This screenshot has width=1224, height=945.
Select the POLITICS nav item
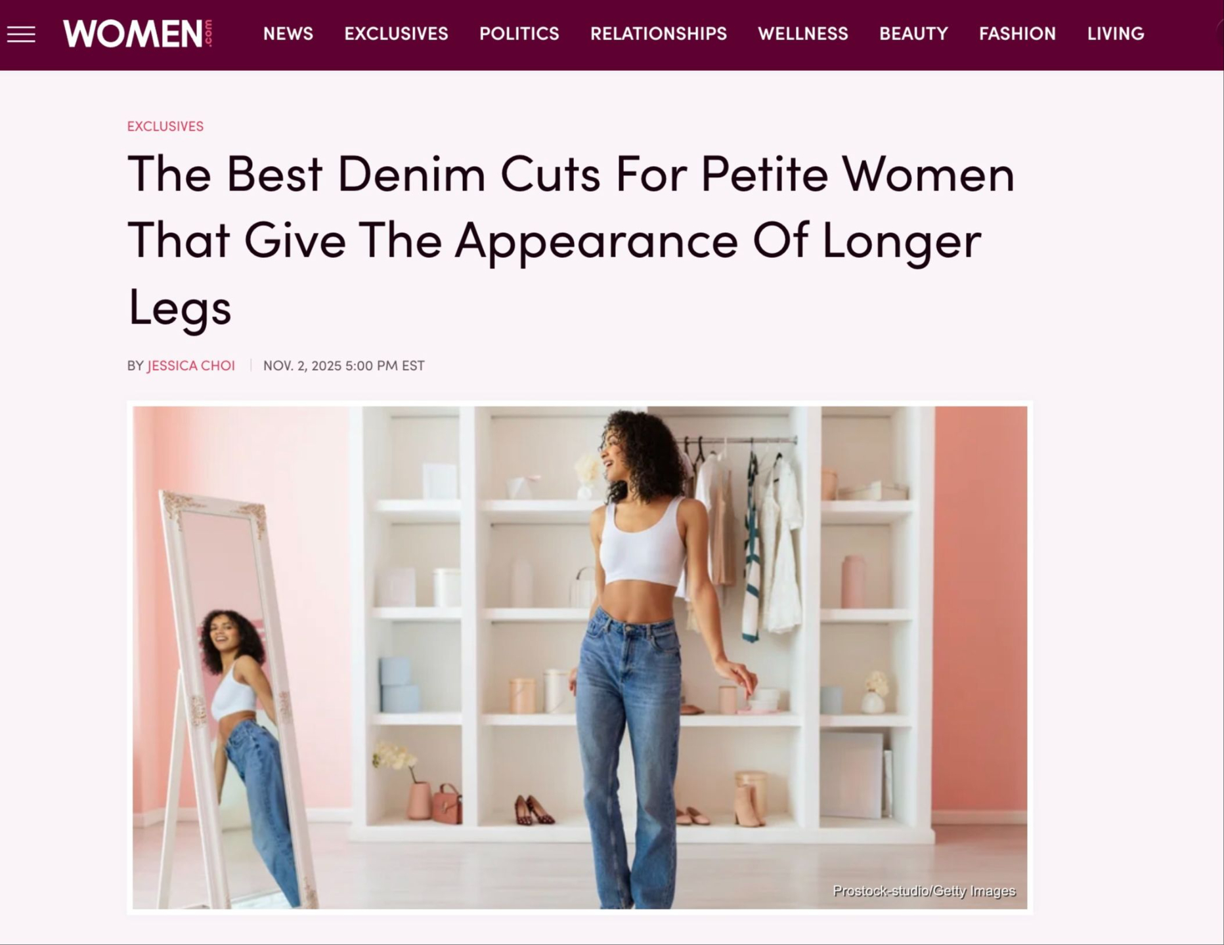(519, 33)
